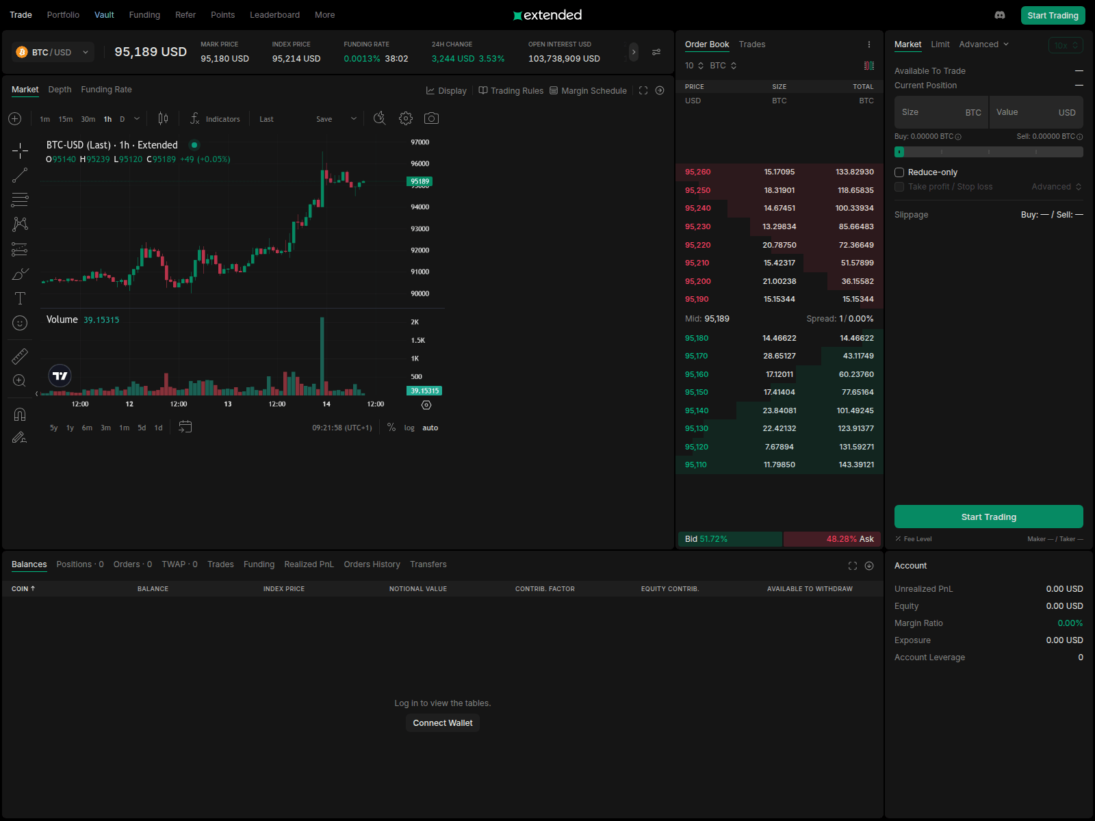
Task: Select the pattern drawing tool
Action: [x=20, y=224]
